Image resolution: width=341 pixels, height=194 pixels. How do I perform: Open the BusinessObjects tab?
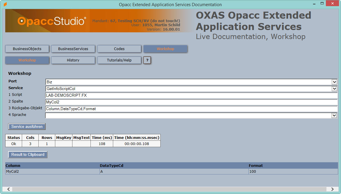(x=27, y=49)
